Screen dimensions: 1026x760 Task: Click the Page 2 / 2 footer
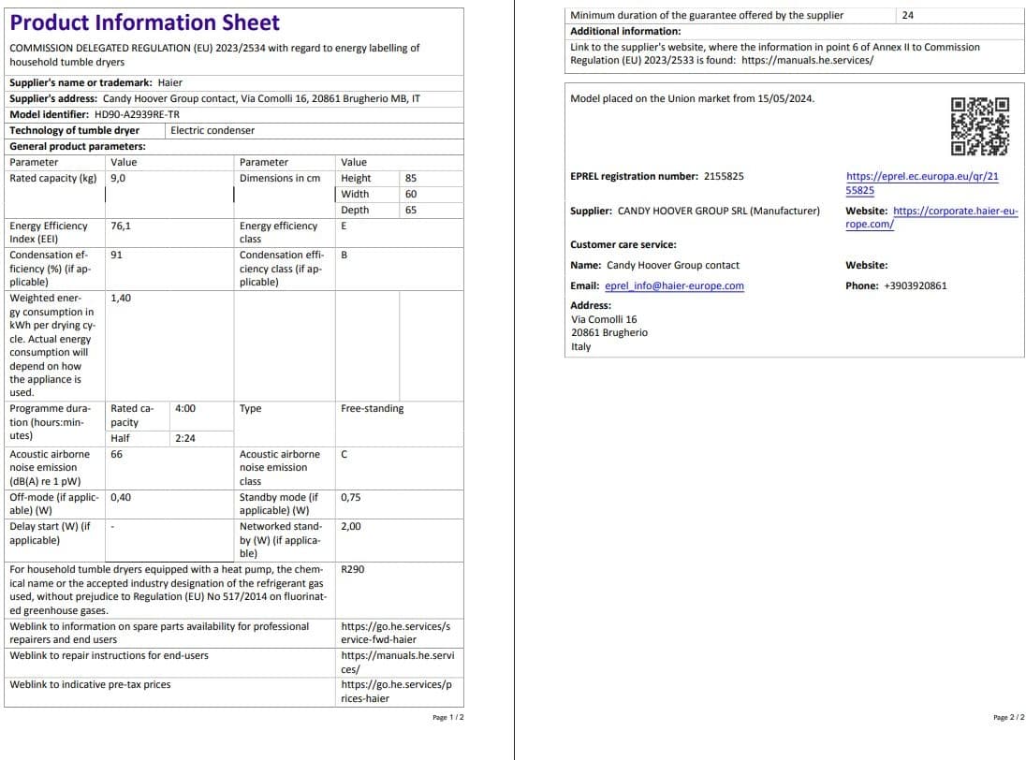coord(1008,717)
